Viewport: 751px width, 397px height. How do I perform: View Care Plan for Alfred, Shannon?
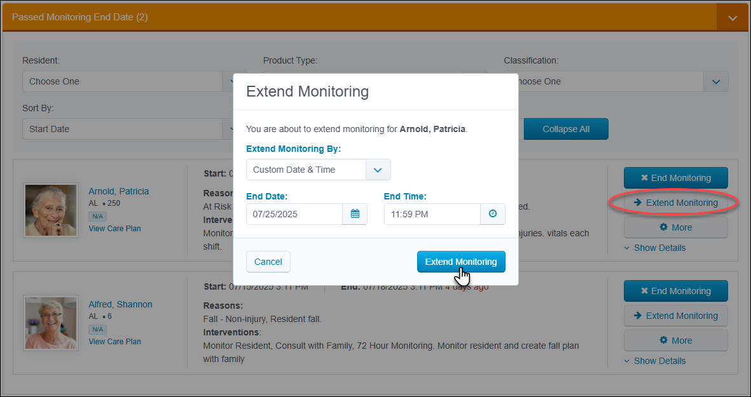click(115, 342)
